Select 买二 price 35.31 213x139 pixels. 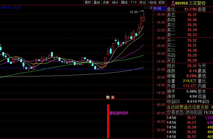192,45
